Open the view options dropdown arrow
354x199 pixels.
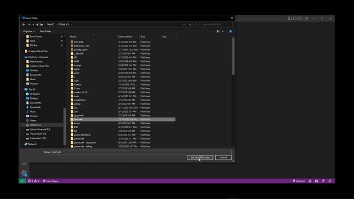(223, 32)
